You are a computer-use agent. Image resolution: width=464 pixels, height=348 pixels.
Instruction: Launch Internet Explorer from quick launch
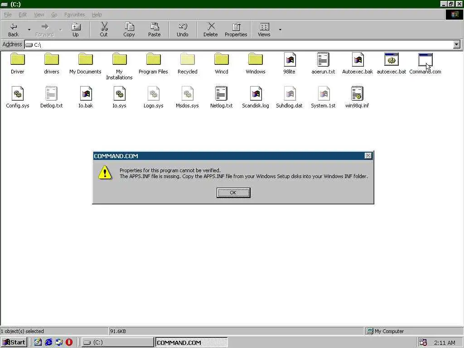point(48,343)
